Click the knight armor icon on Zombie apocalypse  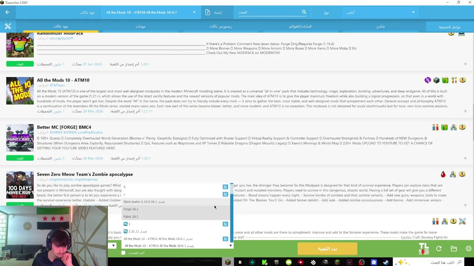point(453,174)
